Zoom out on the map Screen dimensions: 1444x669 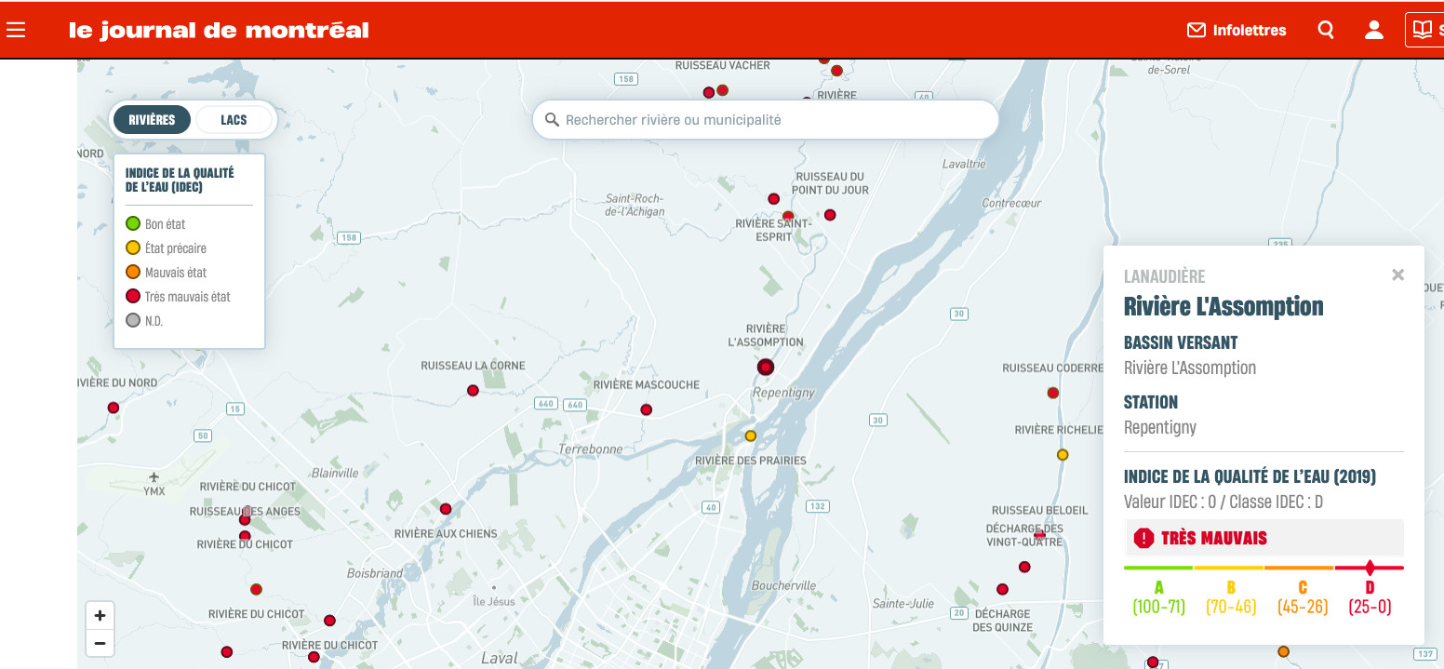[100, 643]
